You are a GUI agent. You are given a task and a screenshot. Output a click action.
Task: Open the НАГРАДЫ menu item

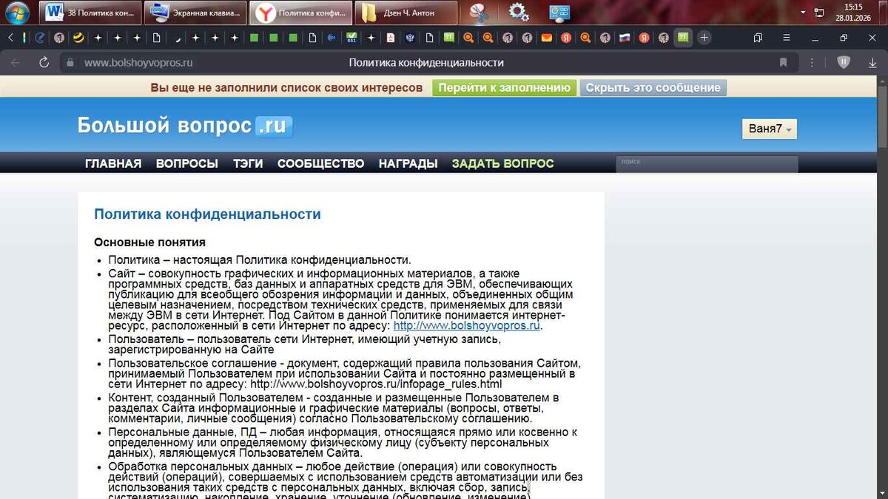(408, 163)
